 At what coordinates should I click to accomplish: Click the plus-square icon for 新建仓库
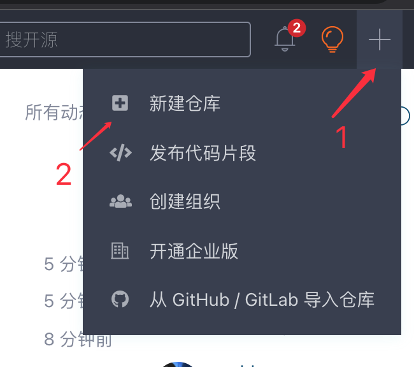[120, 103]
